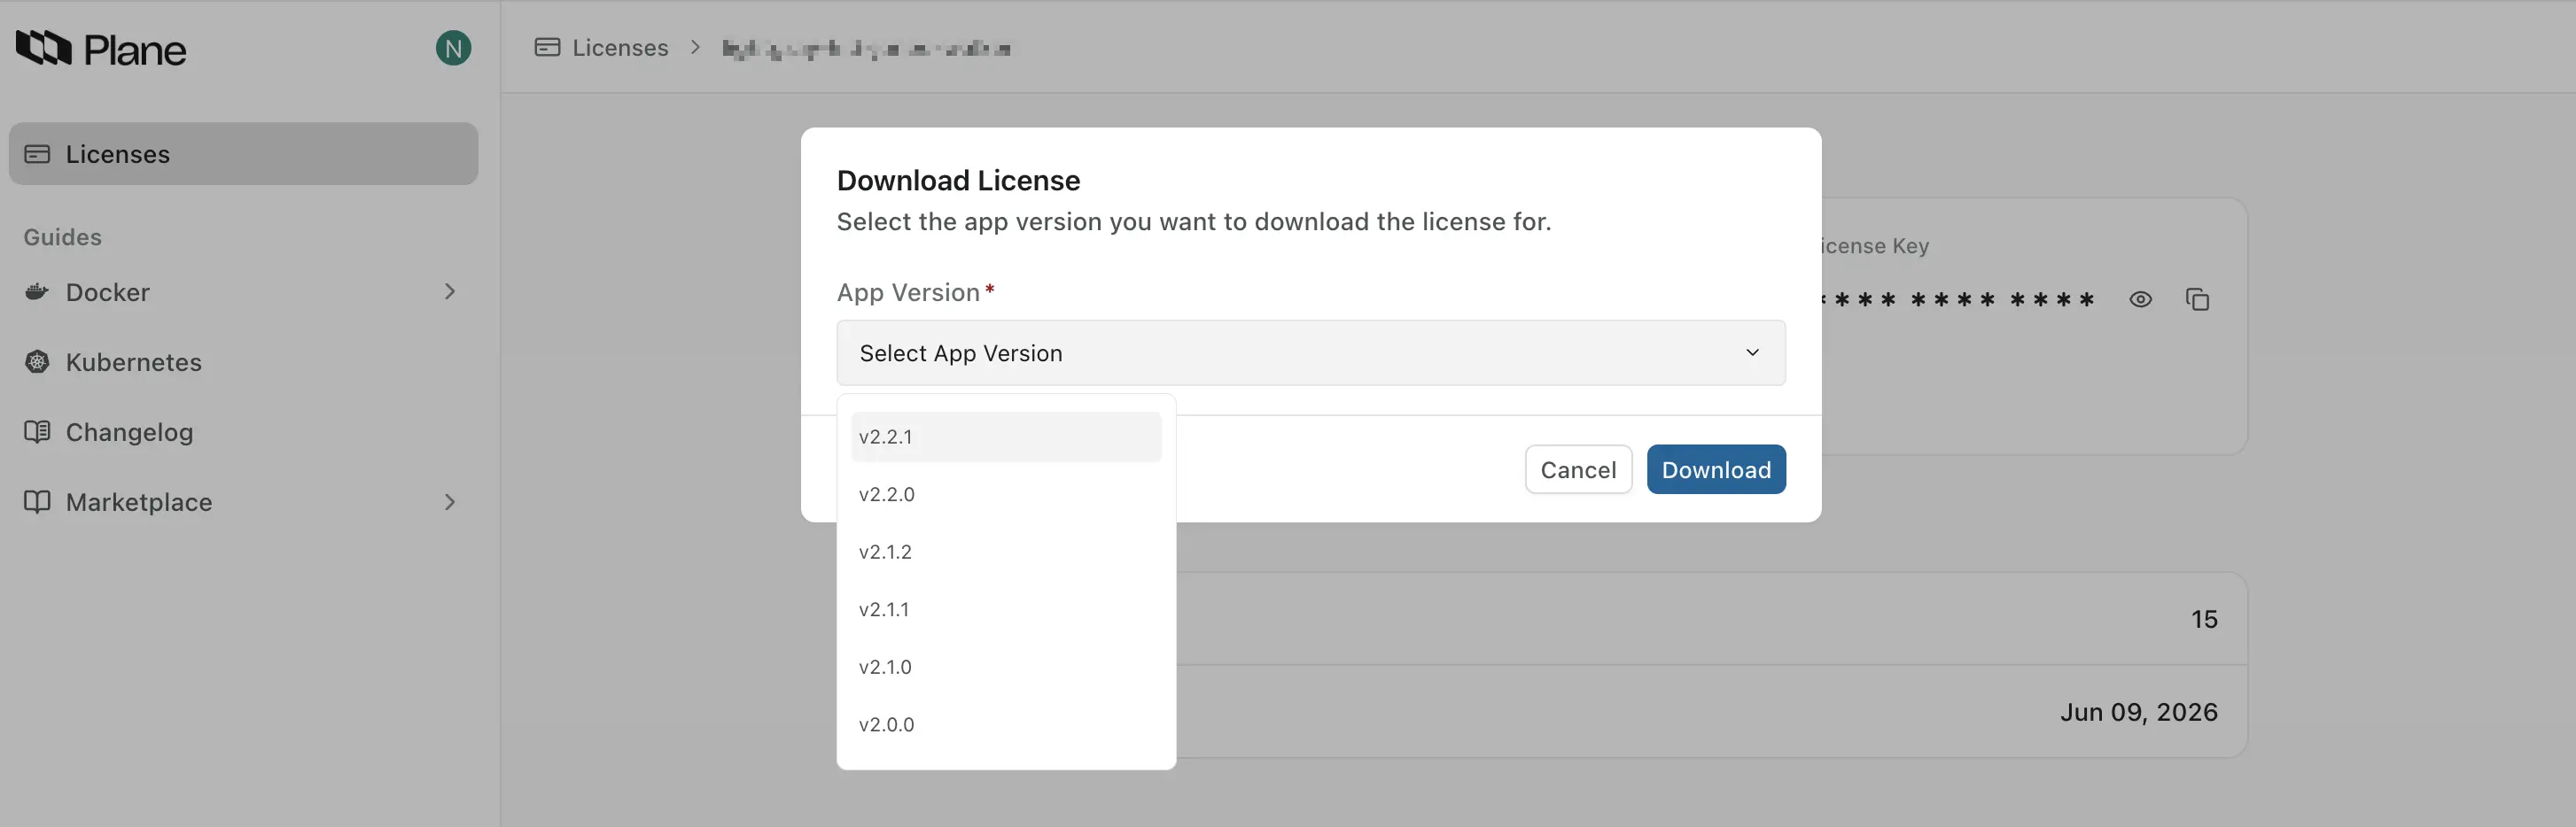
Task: Expand the Marketplace section
Action: coord(450,501)
